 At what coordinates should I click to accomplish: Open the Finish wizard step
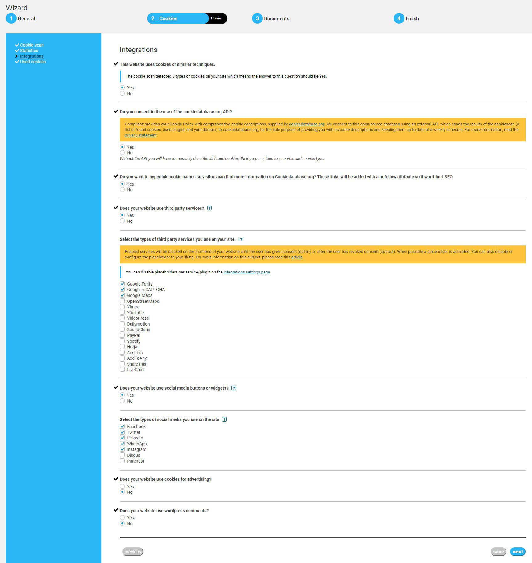(x=412, y=18)
